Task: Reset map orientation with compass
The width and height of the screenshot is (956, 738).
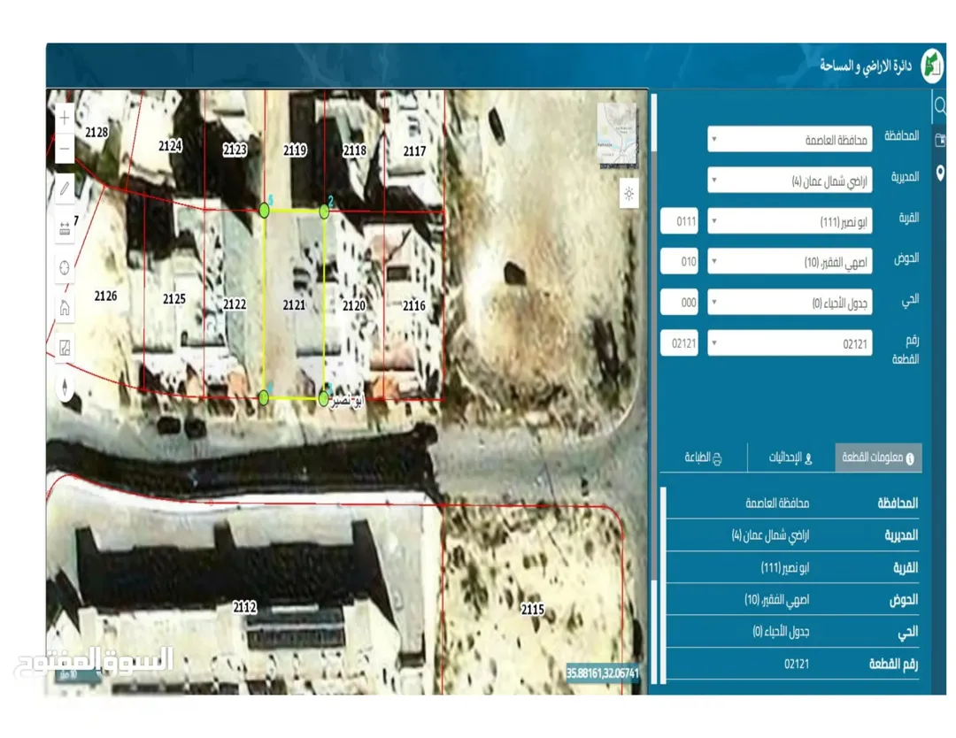Action: pyautogui.click(x=65, y=388)
